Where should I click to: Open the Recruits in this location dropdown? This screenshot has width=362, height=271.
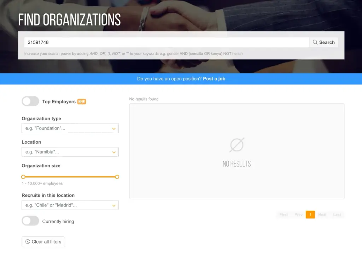pyautogui.click(x=70, y=205)
